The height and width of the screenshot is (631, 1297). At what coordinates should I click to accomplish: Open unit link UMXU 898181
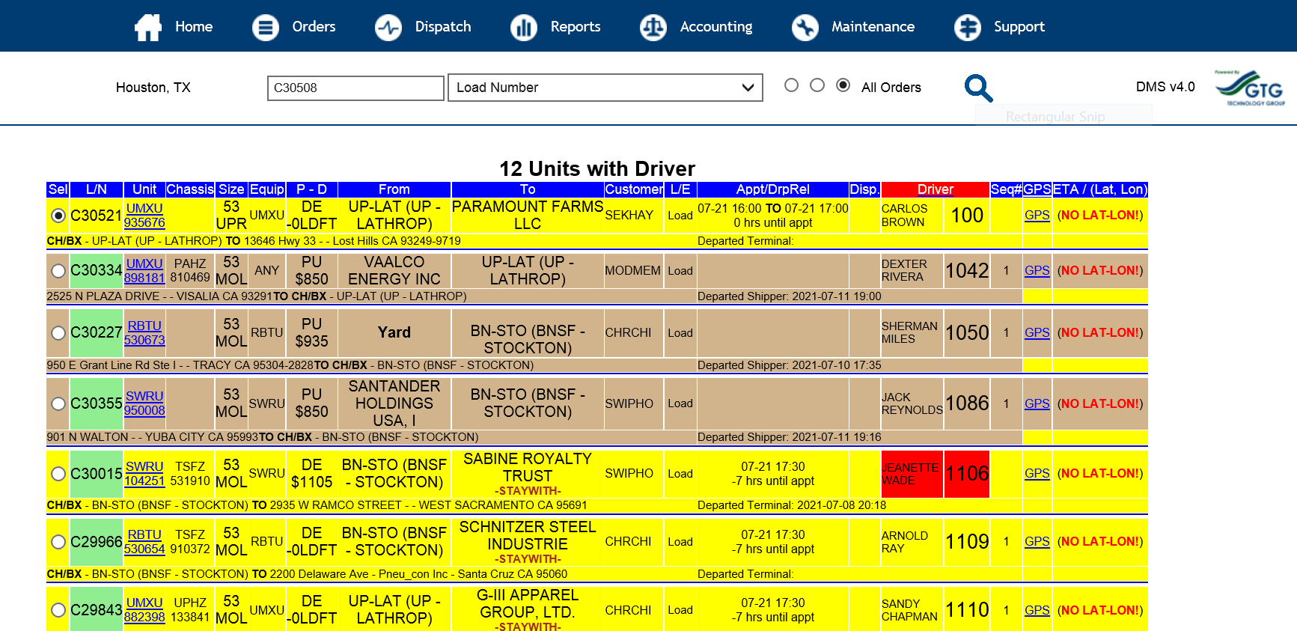(144, 271)
